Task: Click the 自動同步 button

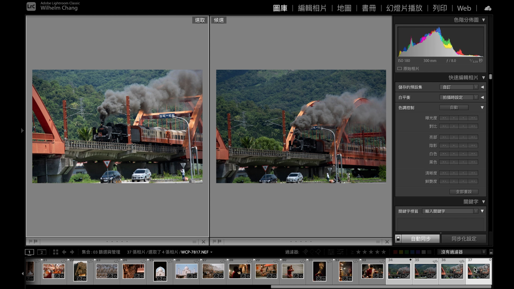Action: pos(421,239)
